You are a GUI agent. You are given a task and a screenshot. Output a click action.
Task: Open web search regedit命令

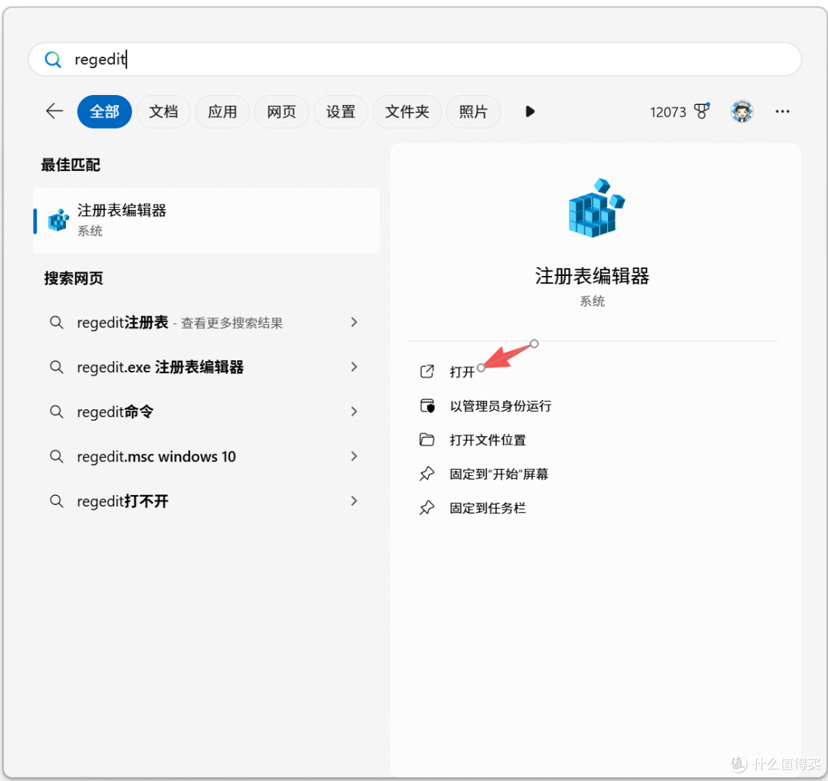[206, 412]
